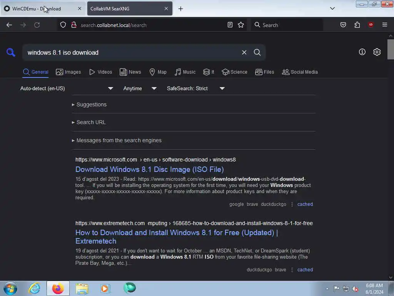The width and height of the screenshot is (394, 296).
Task: Open the Pocket save icon
Action: tap(343, 25)
